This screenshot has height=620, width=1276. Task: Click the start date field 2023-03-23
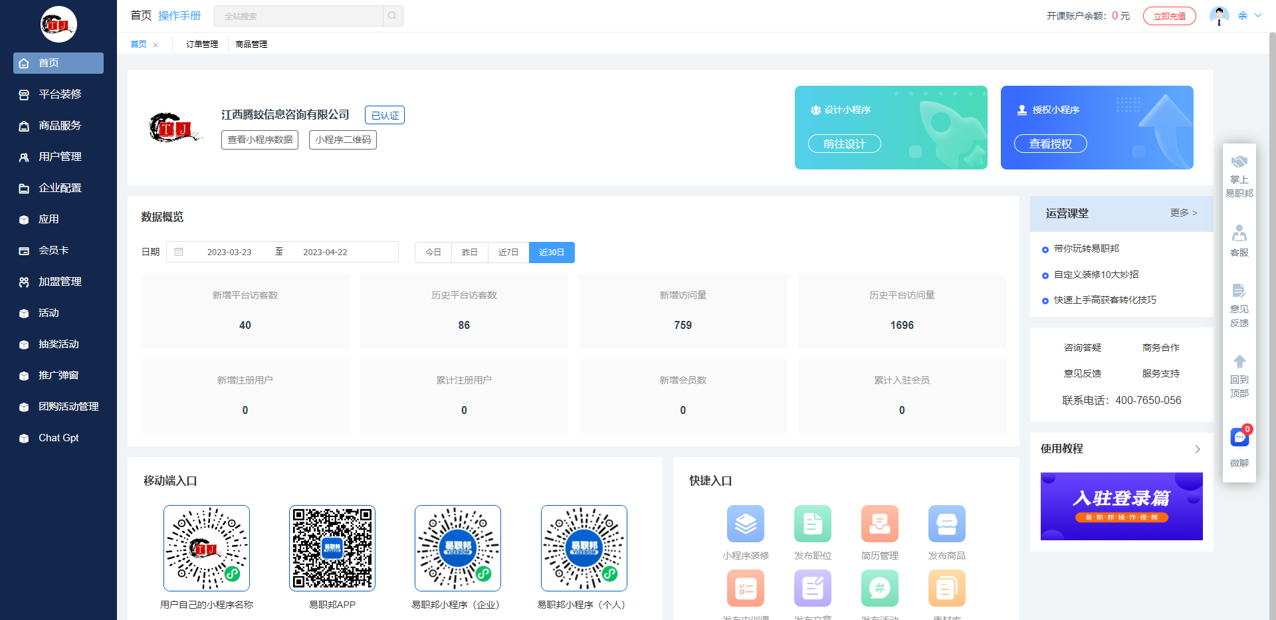pos(229,253)
